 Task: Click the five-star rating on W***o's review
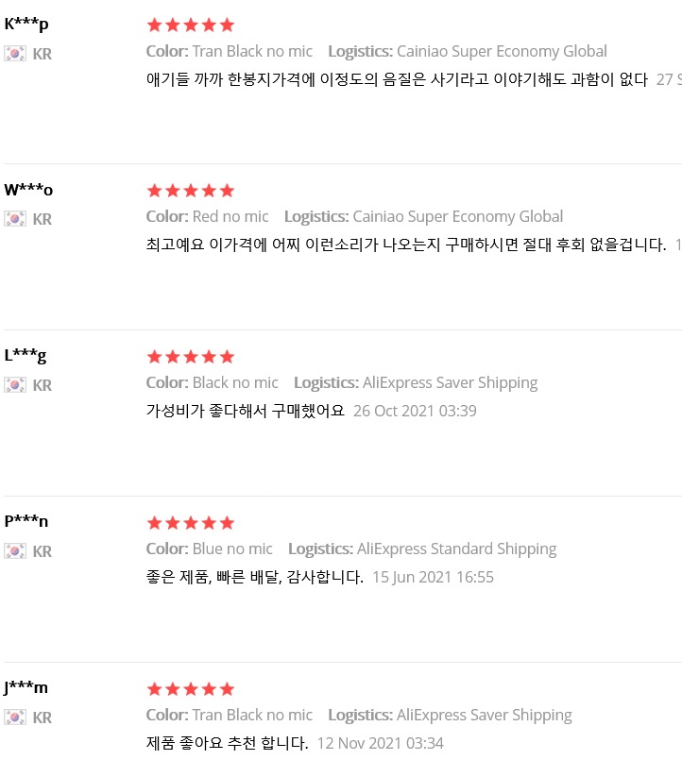[191, 191]
